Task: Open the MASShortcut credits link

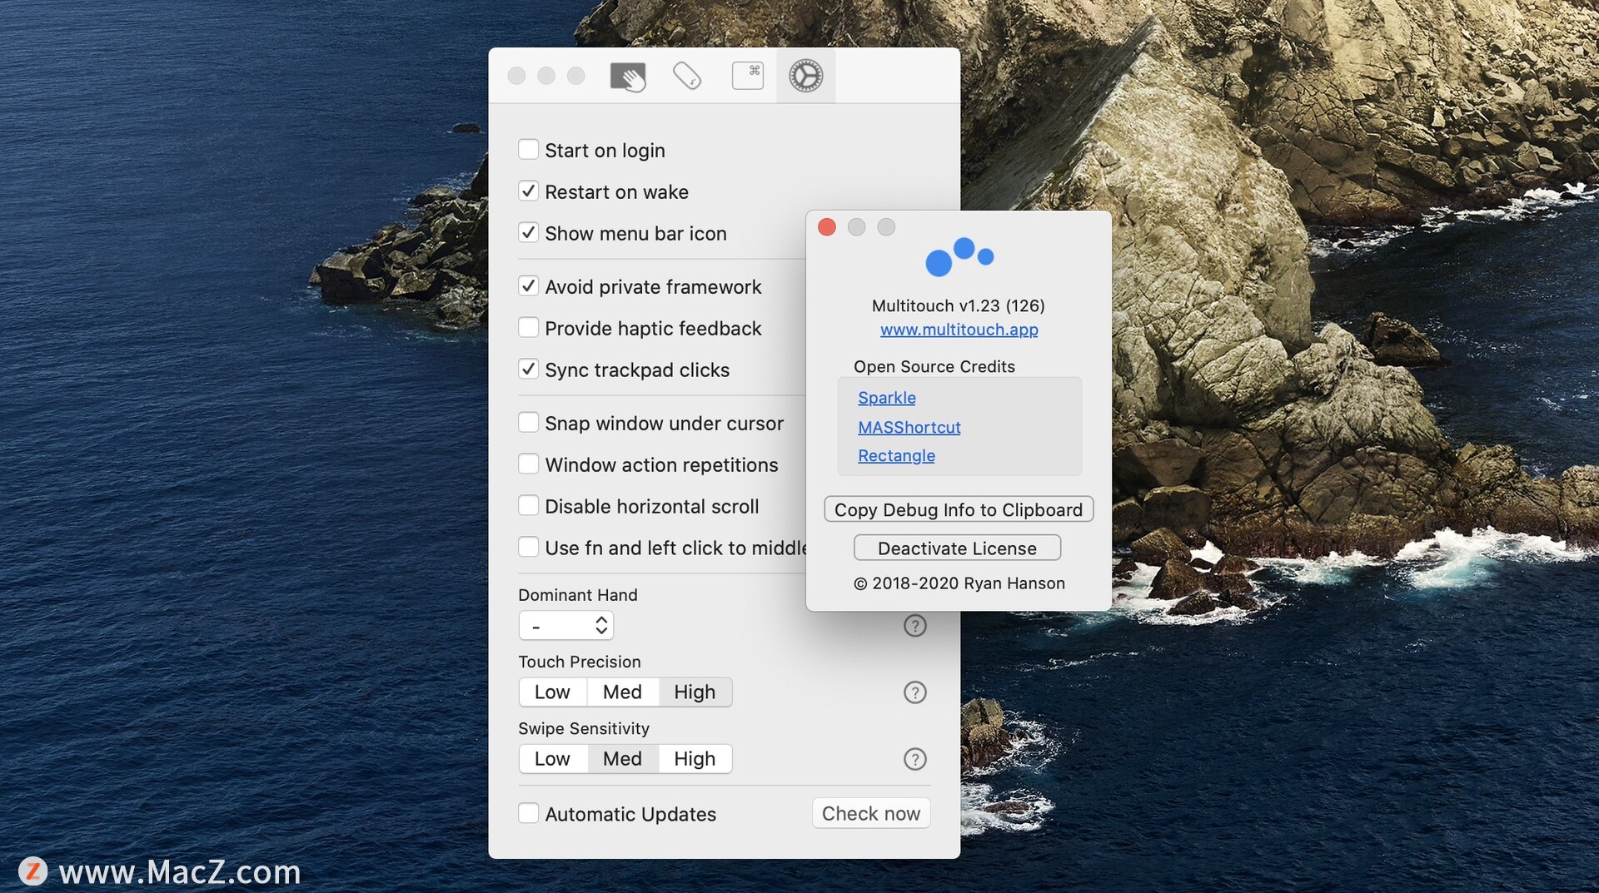Action: tap(909, 427)
